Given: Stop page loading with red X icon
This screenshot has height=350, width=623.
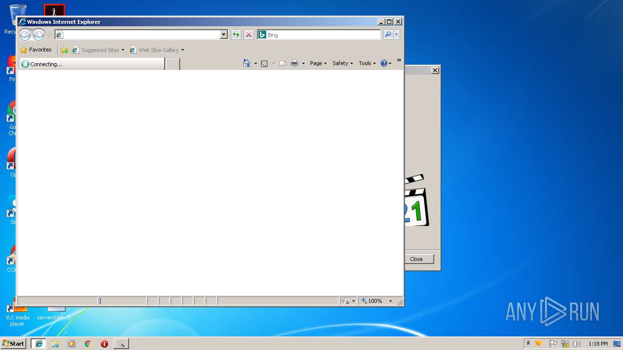Looking at the screenshot, I should 249,35.
